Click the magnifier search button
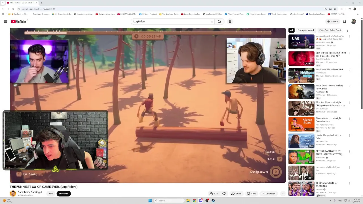The height and width of the screenshot is (204, 363). [x=219, y=22]
